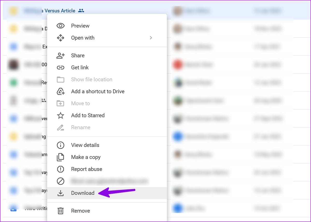Image resolution: width=311 pixels, height=222 pixels.
Task: Click the blurred Block user menu entry
Action: [107, 181]
